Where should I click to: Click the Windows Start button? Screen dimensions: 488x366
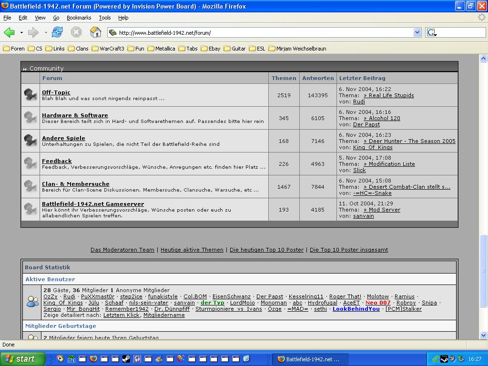22,359
